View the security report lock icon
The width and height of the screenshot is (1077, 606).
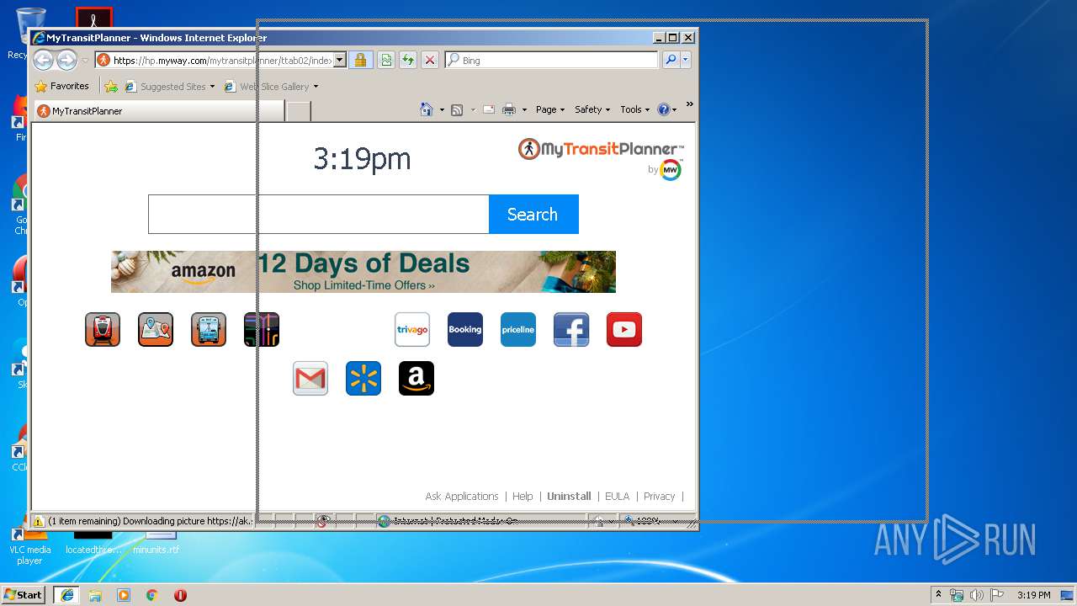360,60
